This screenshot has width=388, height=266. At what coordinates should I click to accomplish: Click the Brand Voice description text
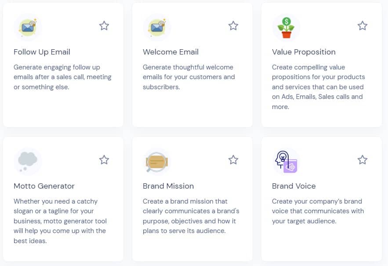[318, 211]
